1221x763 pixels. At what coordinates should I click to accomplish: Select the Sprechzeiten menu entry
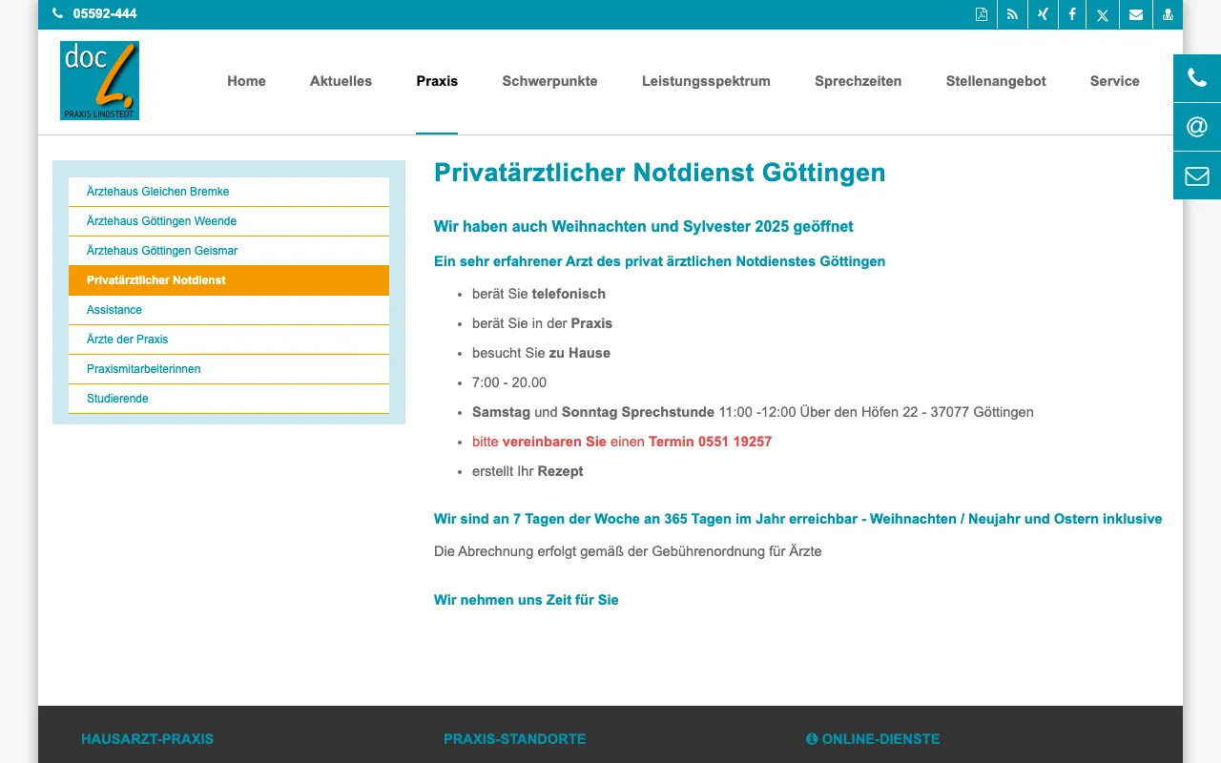858,81
